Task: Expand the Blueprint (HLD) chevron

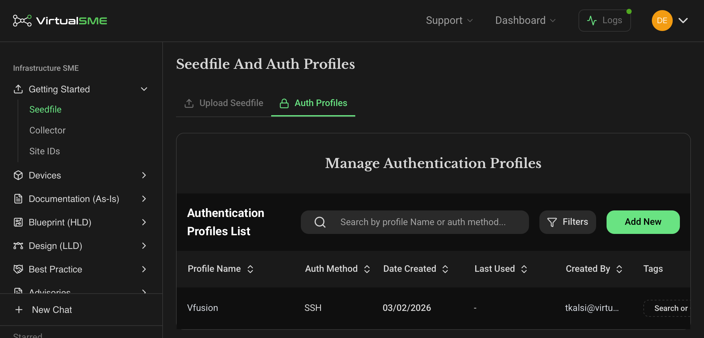Action: (x=144, y=222)
